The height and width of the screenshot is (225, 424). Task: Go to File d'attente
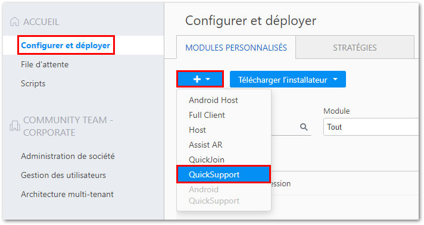(x=45, y=64)
